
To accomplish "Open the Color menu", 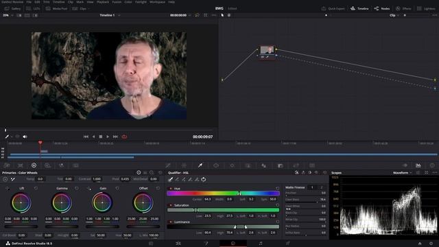I will pyautogui.click(x=128, y=1).
